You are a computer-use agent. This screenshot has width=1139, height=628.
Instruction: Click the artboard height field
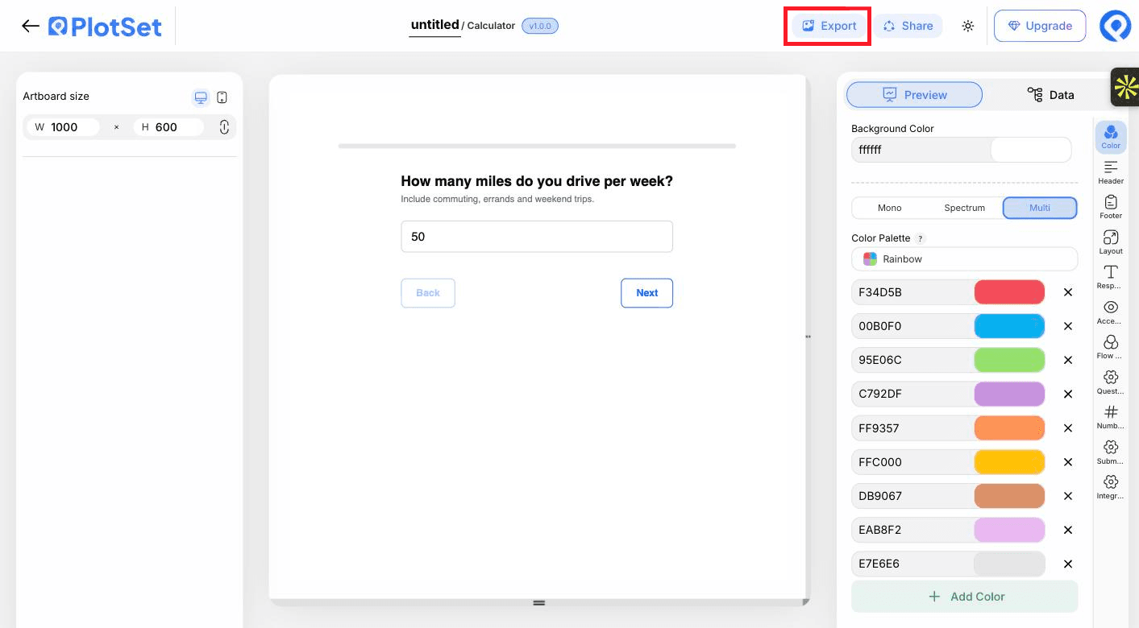168,127
